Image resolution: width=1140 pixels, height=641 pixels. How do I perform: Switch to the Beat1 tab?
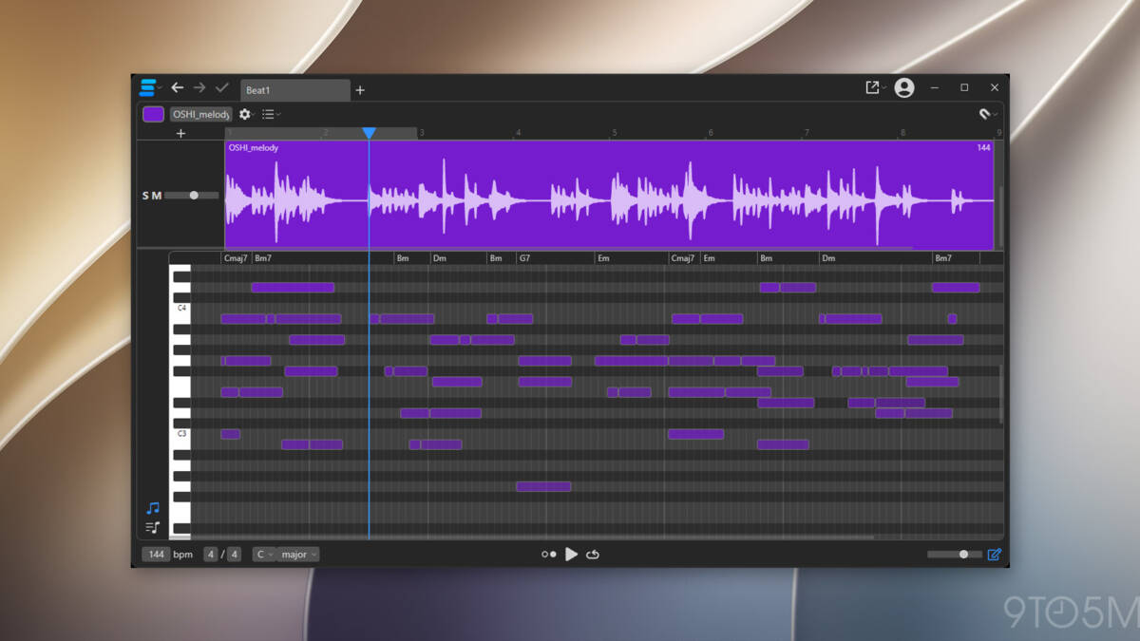[x=294, y=90]
